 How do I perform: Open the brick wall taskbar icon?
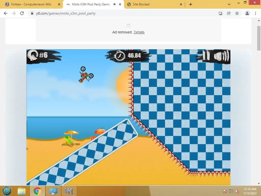[x=69, y=191]
